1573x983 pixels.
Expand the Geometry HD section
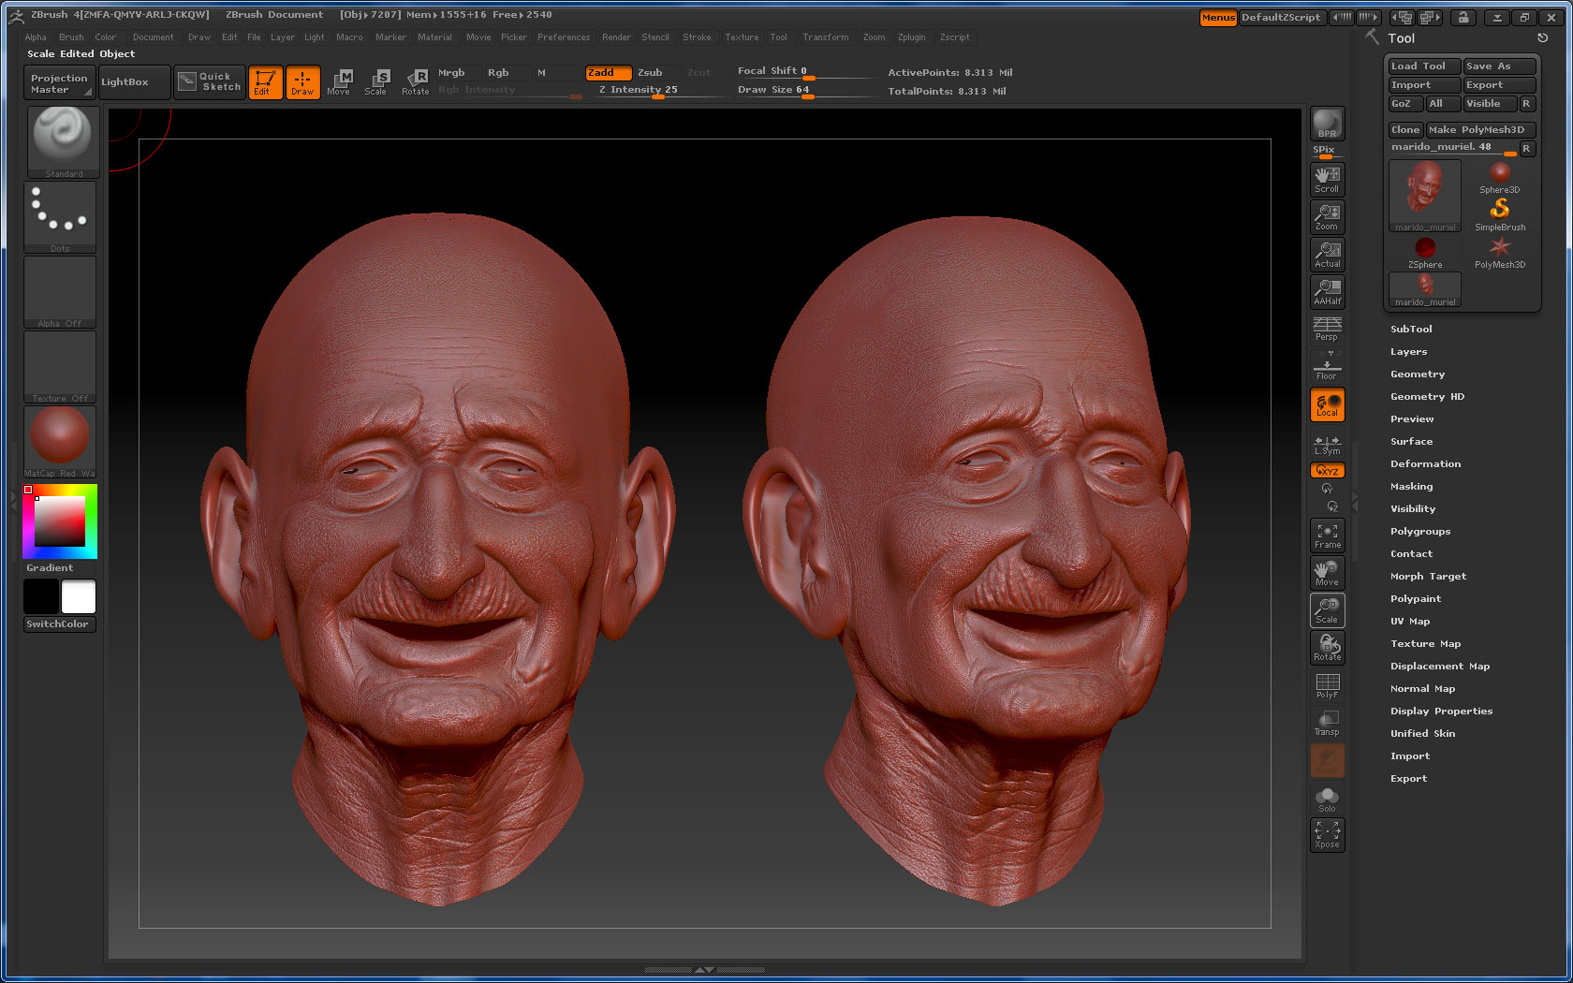[x=1427, y=397]
